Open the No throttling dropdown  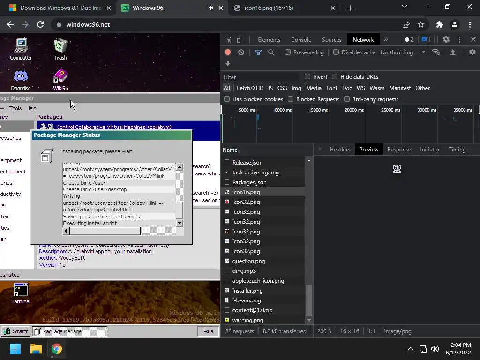point(403,52)
